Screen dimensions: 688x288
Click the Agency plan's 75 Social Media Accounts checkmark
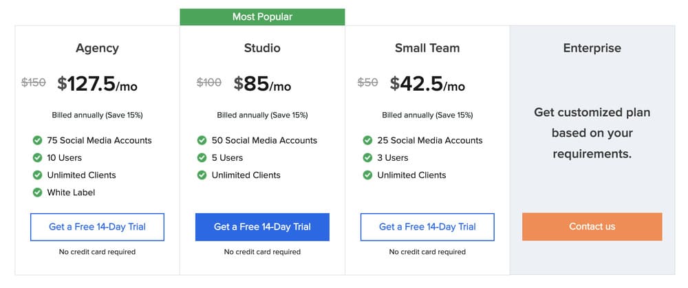(x=37, y=140)
